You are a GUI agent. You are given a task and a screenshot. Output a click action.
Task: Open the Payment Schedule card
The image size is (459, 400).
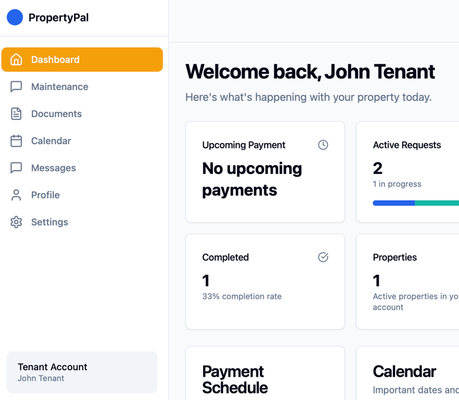265,373
